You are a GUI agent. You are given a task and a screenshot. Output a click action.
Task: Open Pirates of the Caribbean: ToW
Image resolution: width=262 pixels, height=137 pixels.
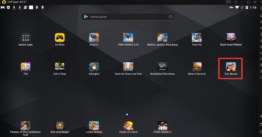[26, 126]
